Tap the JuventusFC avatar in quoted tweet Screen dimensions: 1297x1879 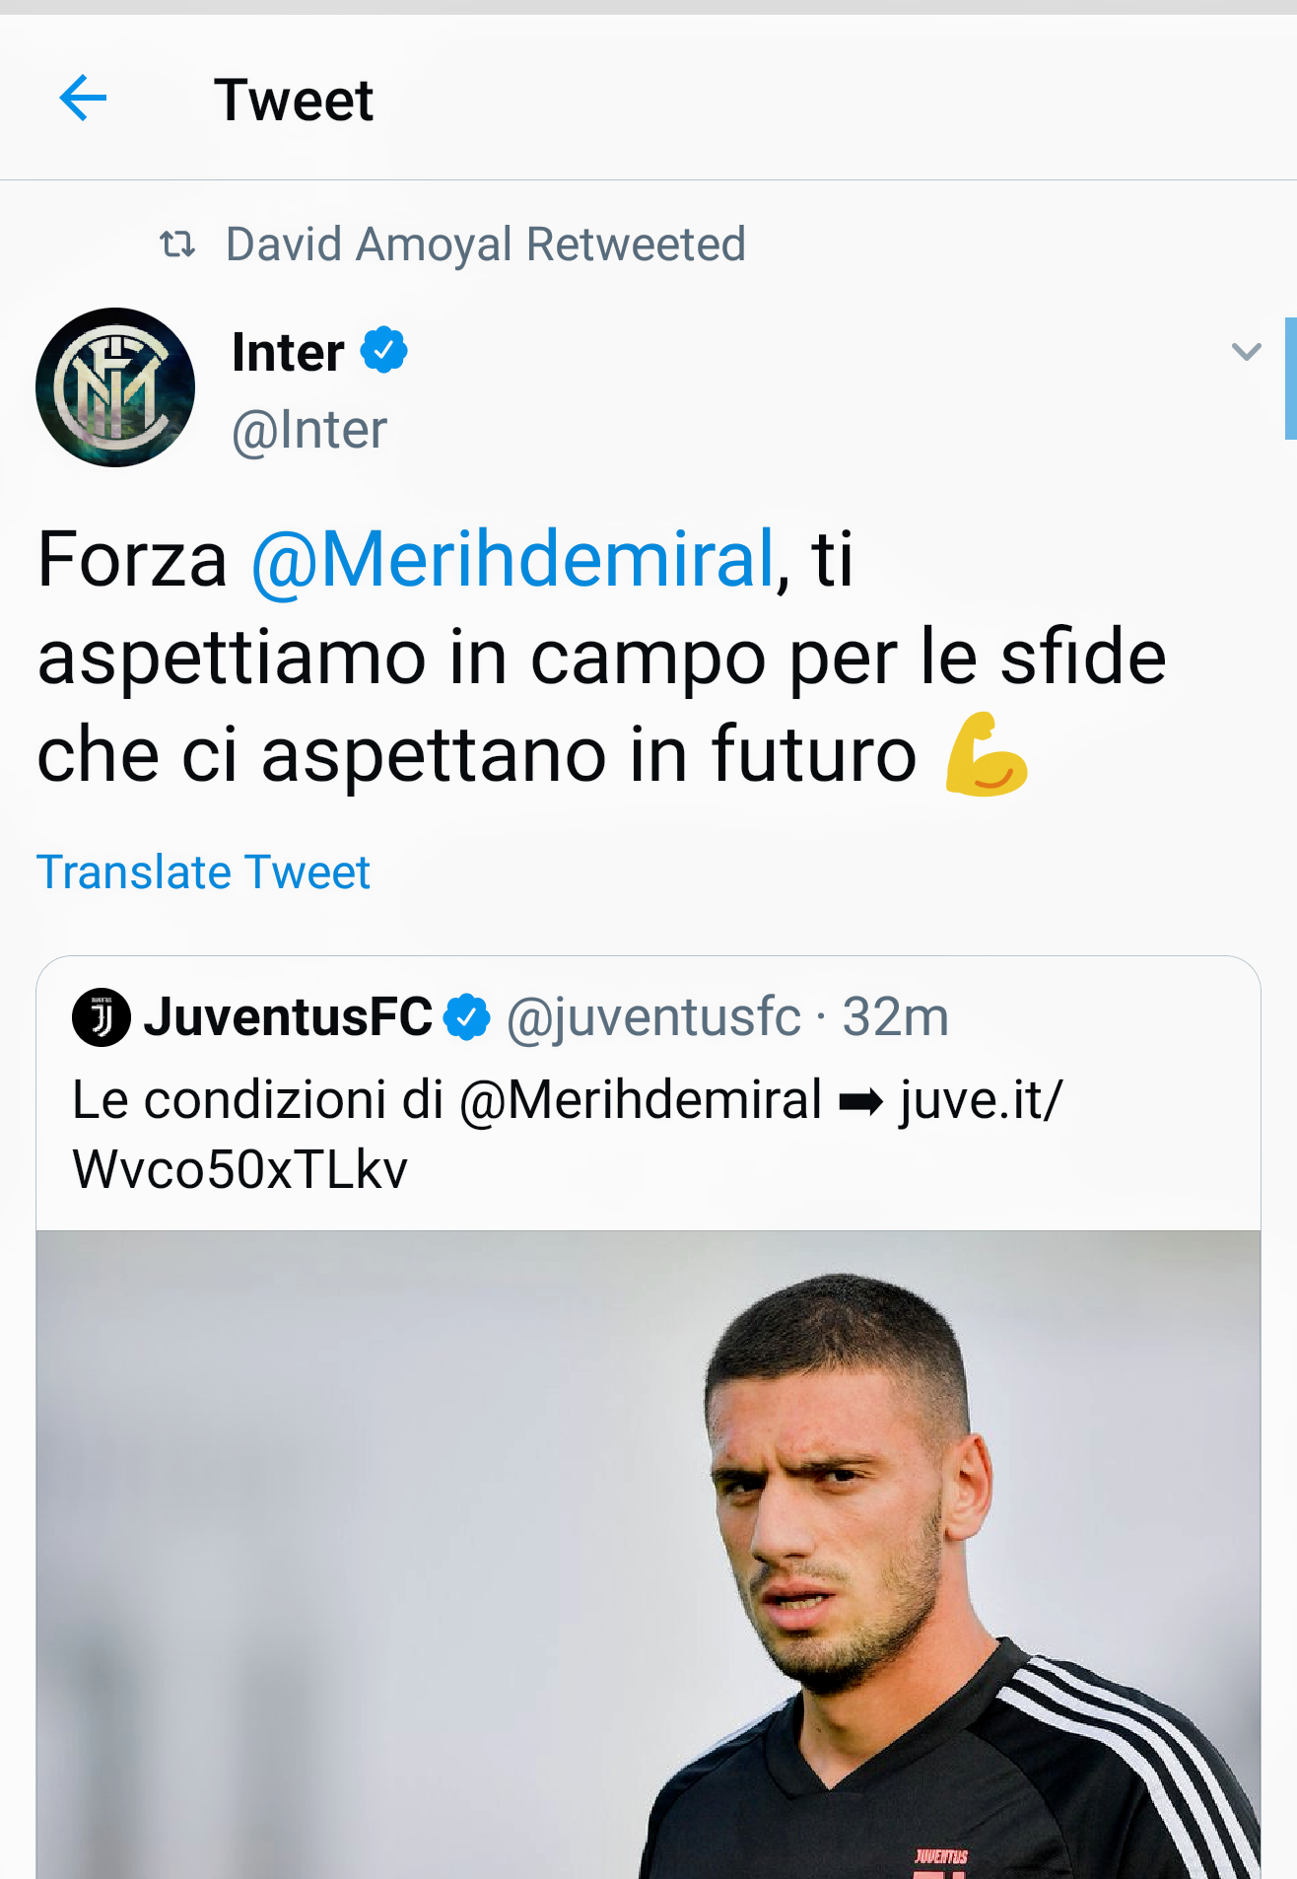[x=101, y=1016]
